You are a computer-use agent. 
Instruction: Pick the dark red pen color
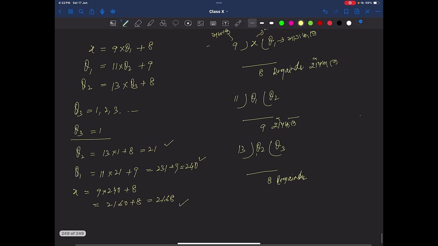tap(320, 23)
